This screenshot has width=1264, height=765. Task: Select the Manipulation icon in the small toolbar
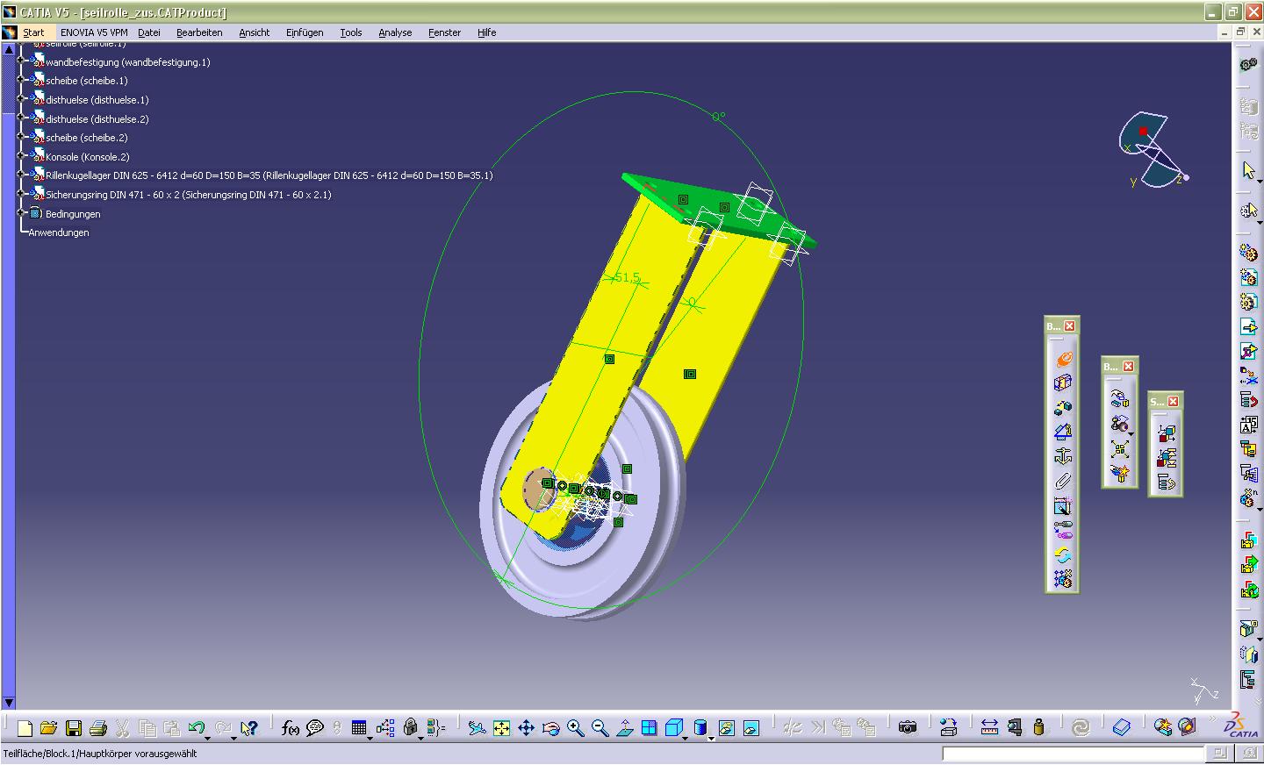[1119, 399]
